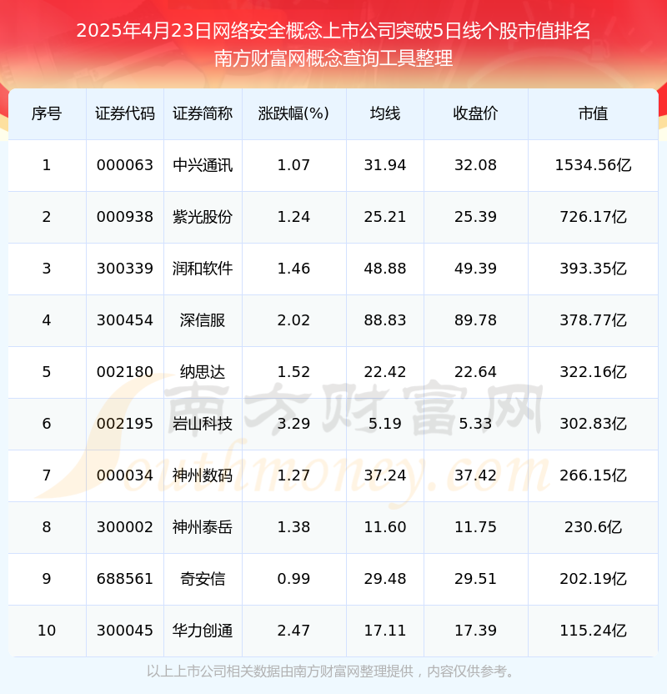Click market value 322.16亿

pos(593,372)
